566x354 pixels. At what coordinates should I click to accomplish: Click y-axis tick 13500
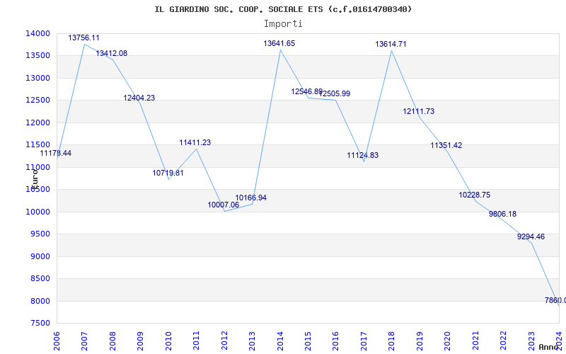38,56
